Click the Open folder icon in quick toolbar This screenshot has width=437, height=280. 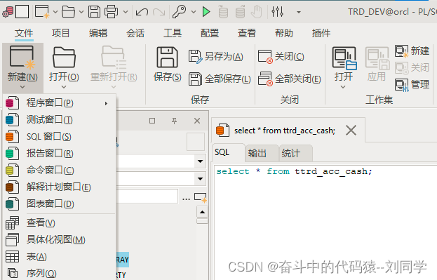68,12
